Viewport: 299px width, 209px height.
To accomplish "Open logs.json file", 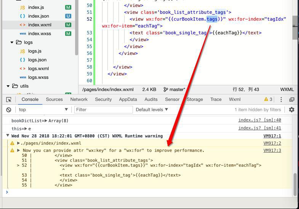I will [x=37, y=60].
